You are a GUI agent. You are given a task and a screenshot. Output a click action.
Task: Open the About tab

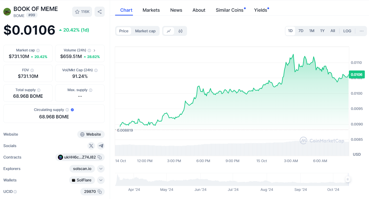pos(199,10)
